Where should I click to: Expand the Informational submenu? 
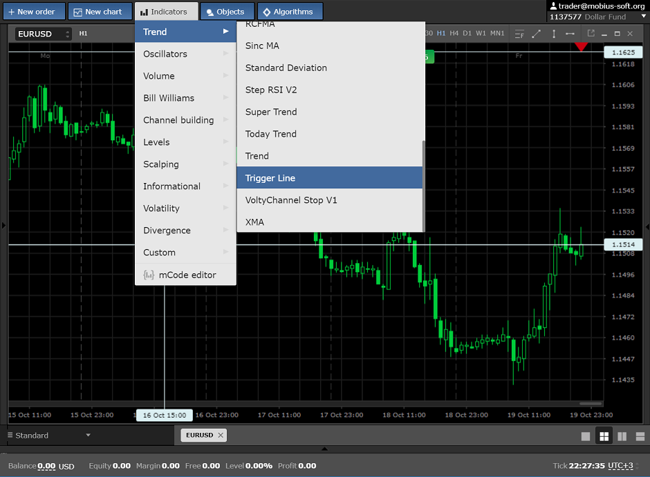186,186
